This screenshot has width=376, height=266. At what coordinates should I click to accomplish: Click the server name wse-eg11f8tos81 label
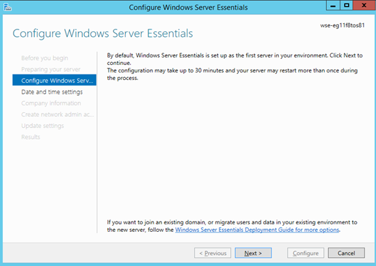(x=343, y=25)
